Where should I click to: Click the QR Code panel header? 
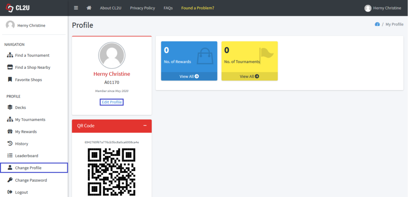tap(112, 126)
